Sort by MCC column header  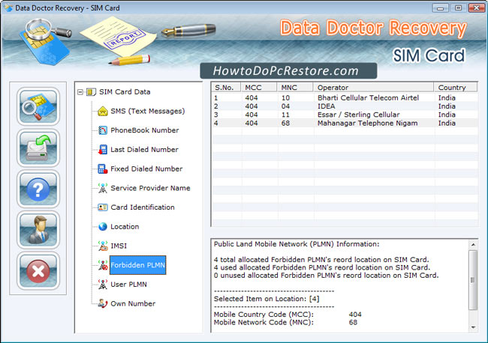(259, 87)
